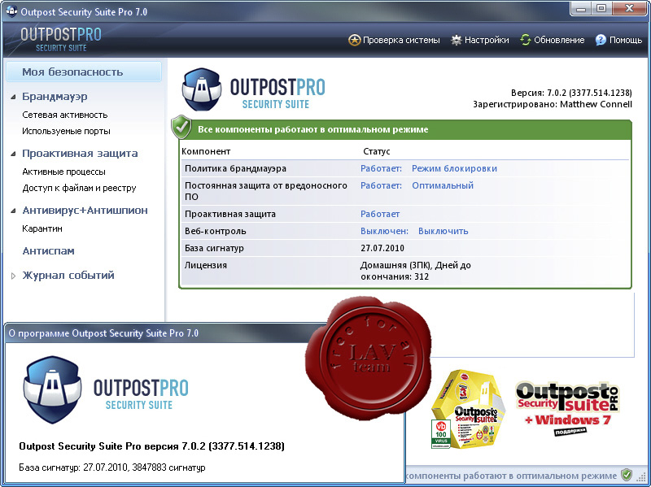
Task: Click About dialog version text line
Action: click(x=151, y=446)
